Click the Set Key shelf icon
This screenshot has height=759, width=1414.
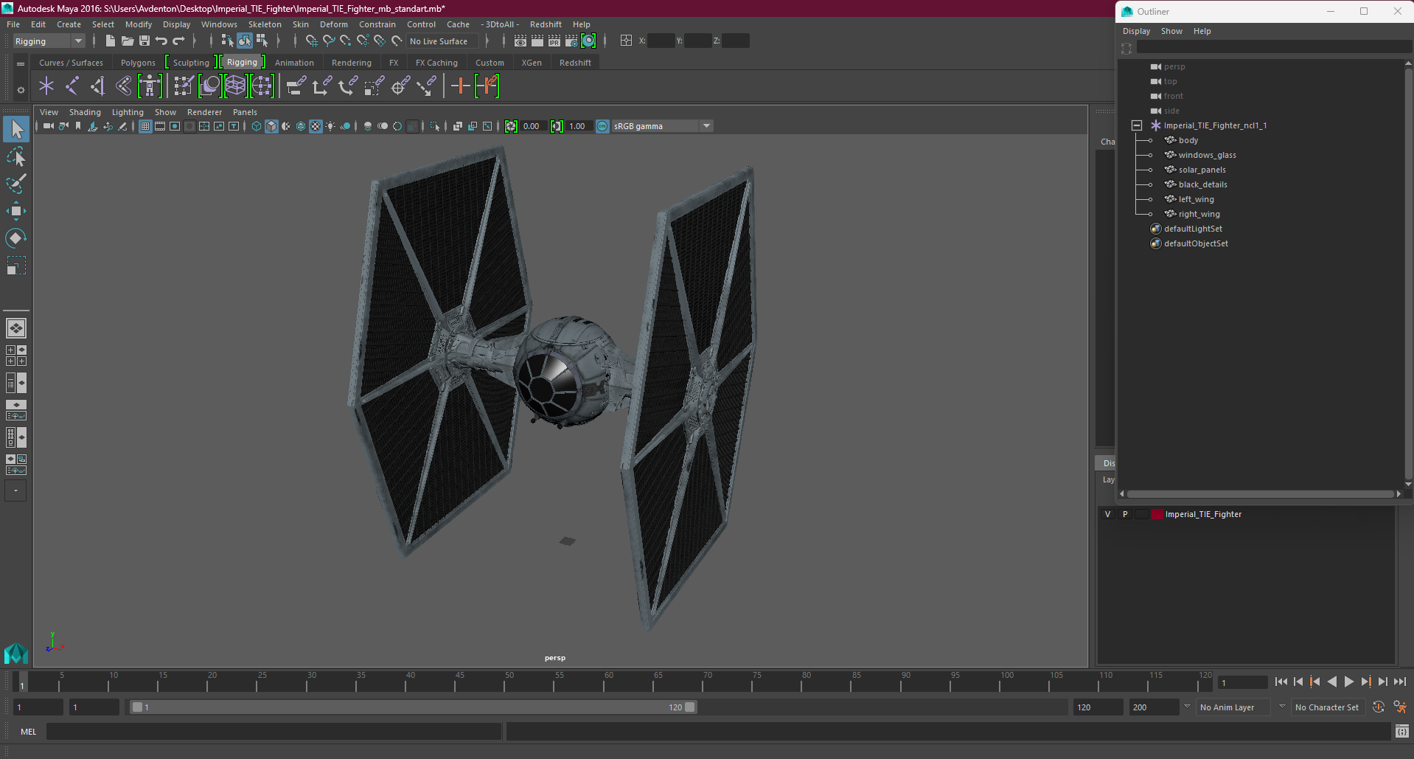(461, 86)
